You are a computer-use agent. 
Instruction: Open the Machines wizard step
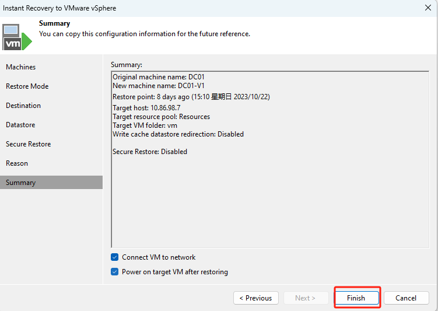[51, 67]
